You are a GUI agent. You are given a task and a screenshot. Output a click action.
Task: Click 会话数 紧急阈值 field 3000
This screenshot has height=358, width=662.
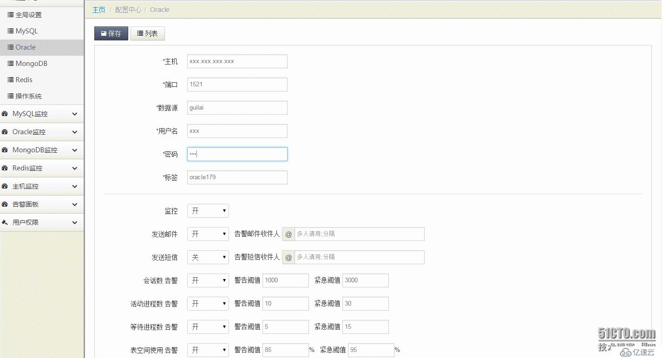tap(366, 280)
